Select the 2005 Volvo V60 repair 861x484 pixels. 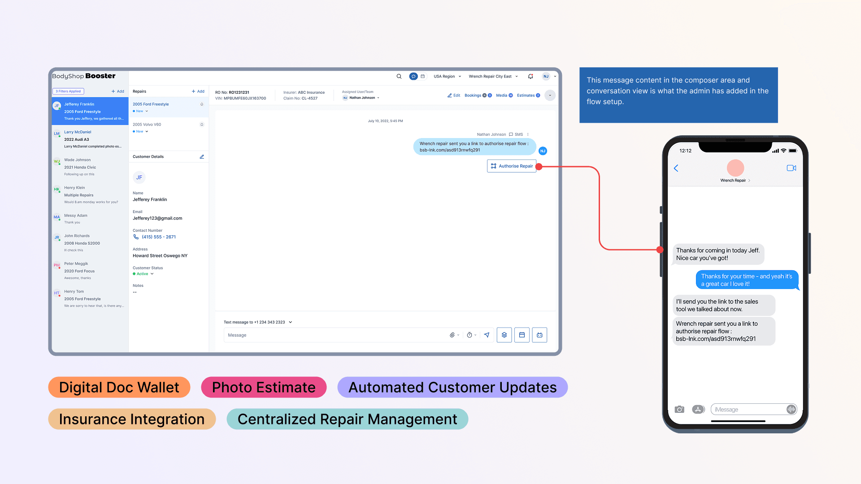point(169,128)
